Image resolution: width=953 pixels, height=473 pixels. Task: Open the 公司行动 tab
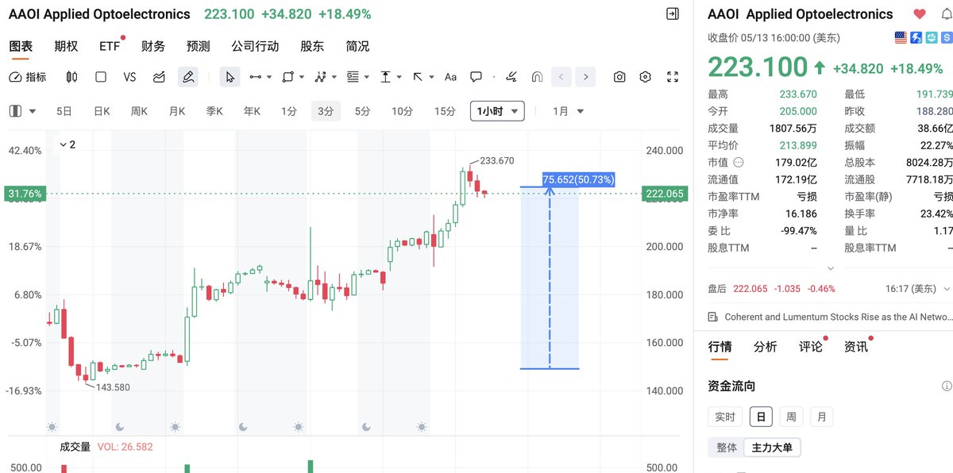pos(255,46)
